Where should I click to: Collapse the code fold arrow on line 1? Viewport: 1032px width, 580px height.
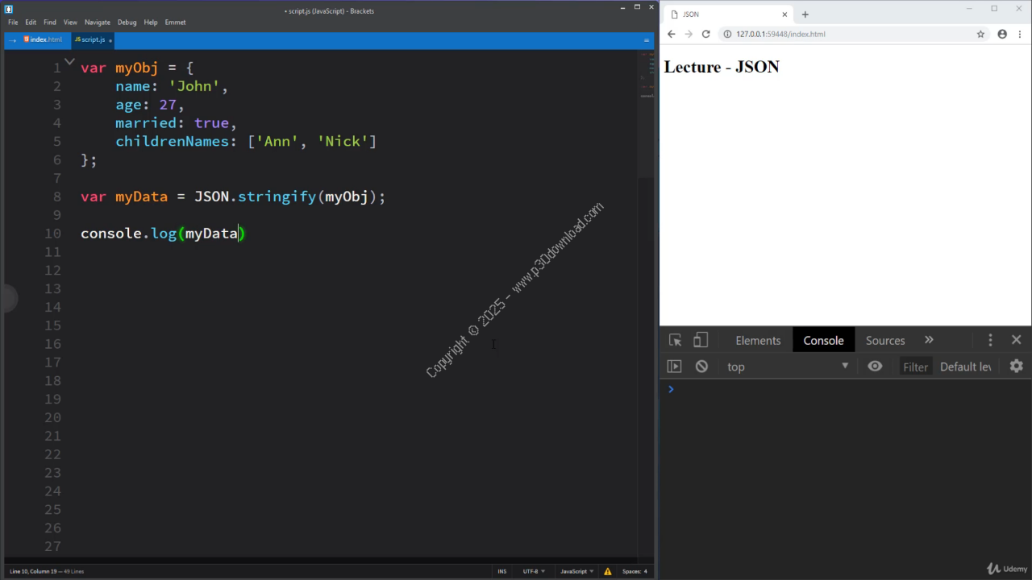pyautogui.click(x=69, y=62)
